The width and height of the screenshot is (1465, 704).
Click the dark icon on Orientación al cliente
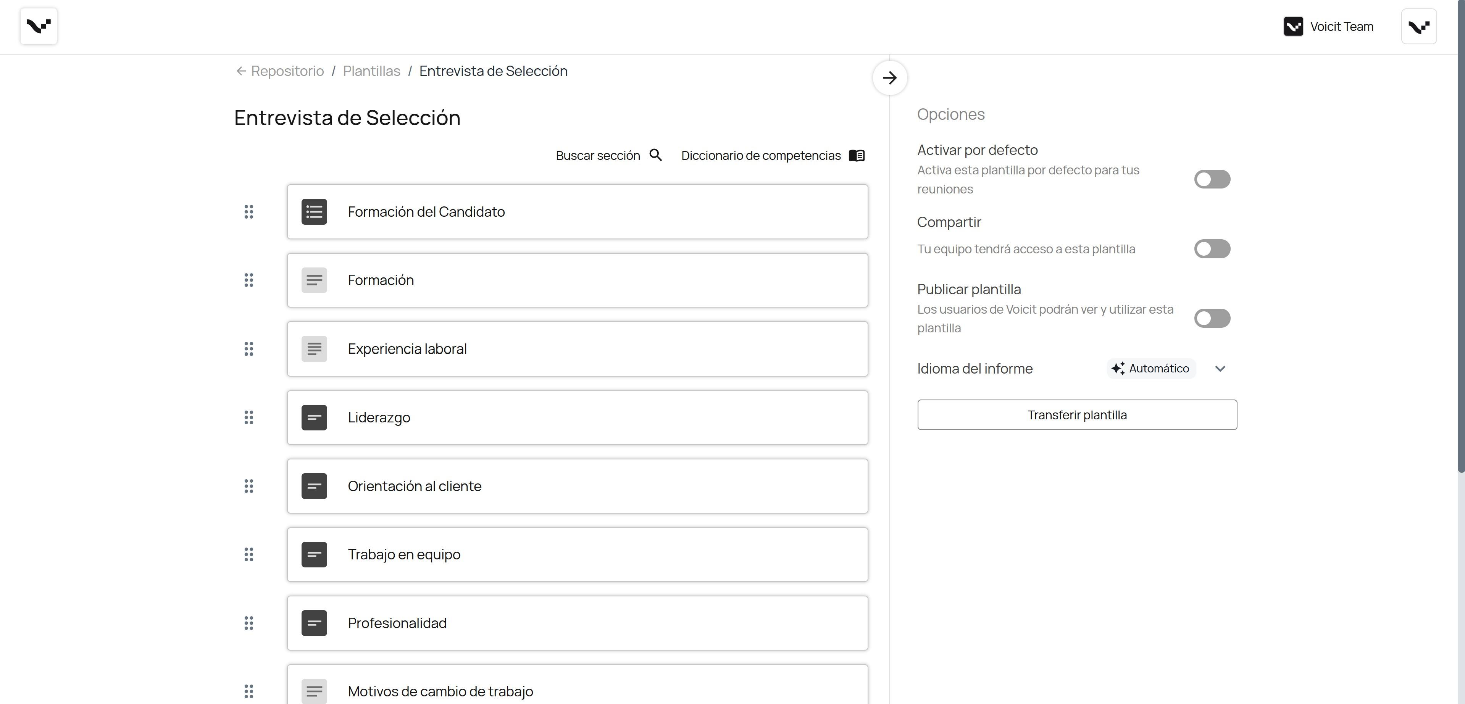(314, 486)
